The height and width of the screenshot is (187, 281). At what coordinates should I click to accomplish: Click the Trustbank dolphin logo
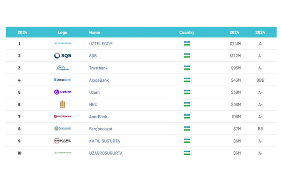62,68
